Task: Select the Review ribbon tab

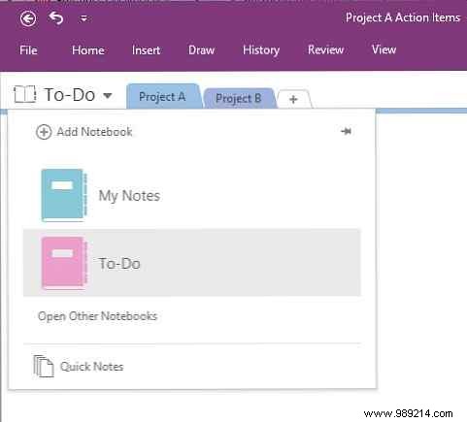Action: (325, 49)
